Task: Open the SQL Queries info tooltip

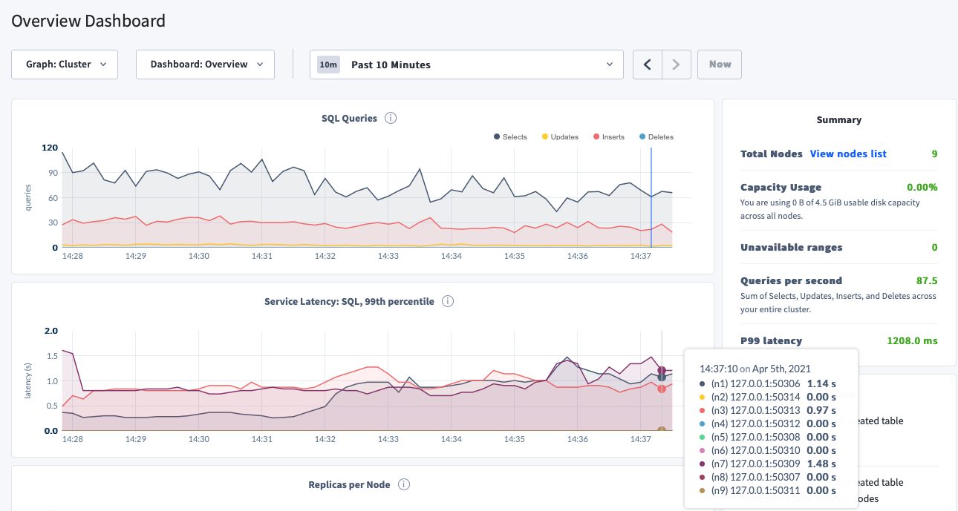Action: pos(391,118)
